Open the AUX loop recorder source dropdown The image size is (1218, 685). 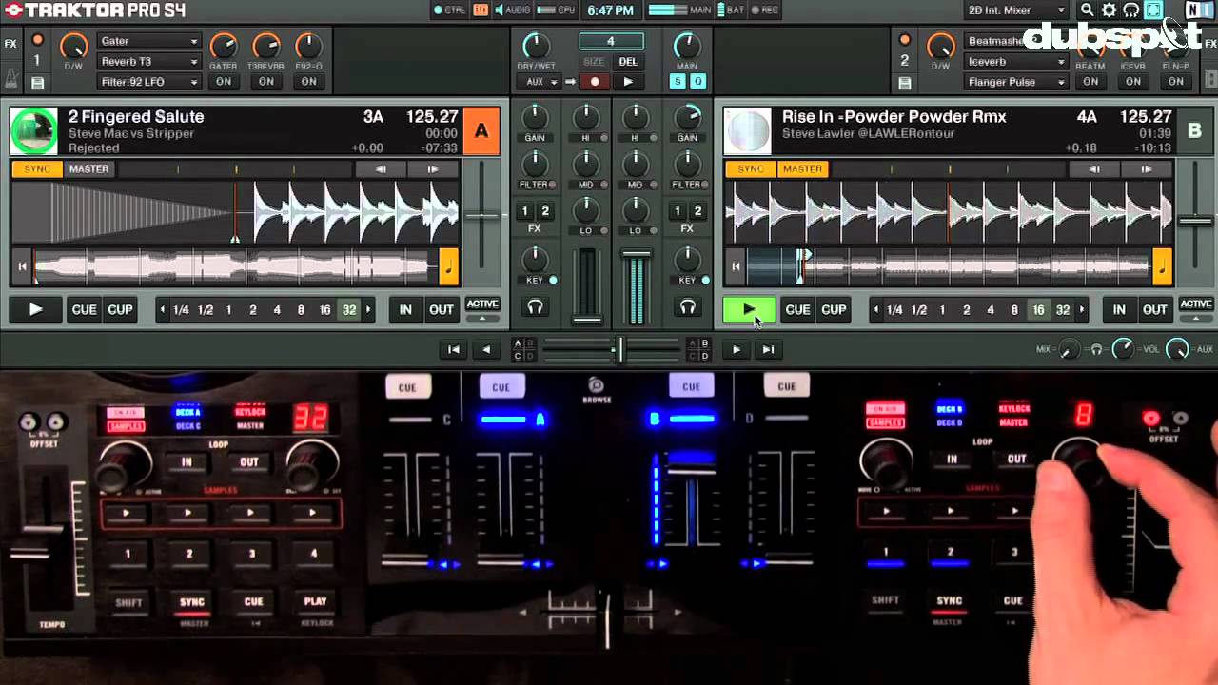pos(540,82)
